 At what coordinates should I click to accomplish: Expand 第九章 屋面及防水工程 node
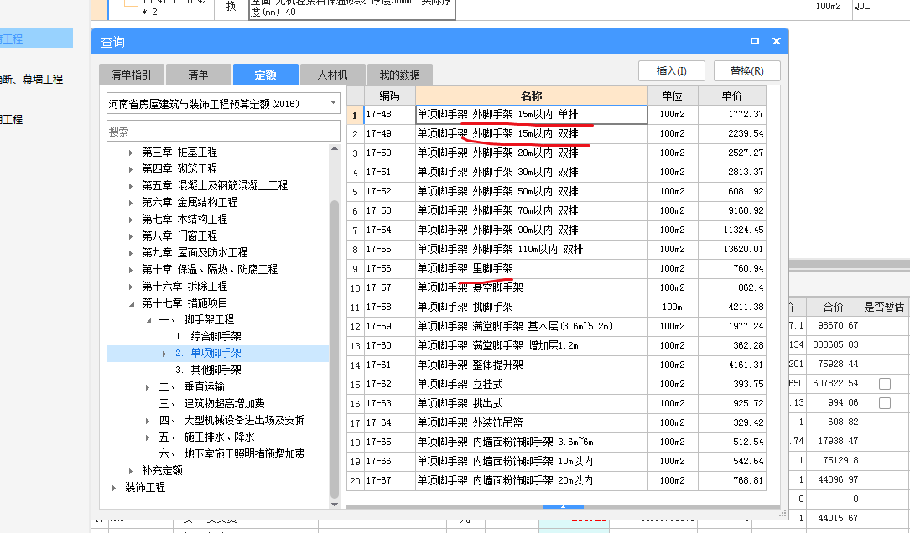(131, 253)
